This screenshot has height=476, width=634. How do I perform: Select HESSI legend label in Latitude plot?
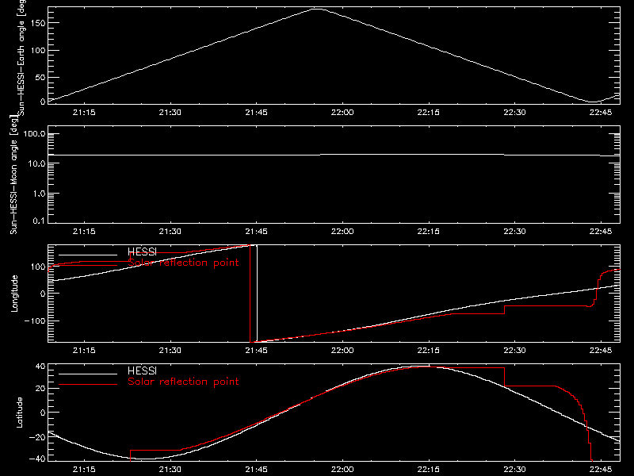[142, 370]
